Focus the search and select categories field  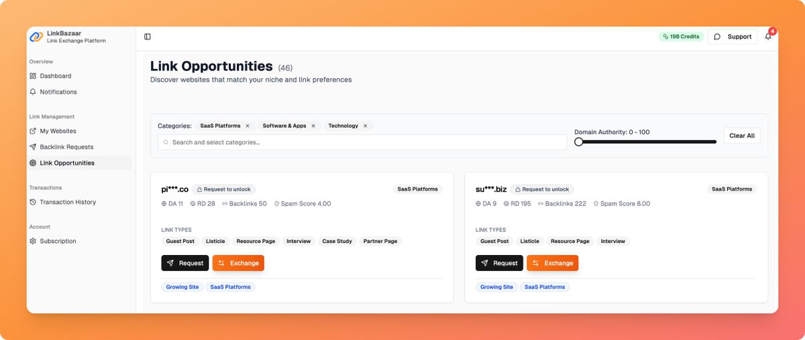[362, 142]
